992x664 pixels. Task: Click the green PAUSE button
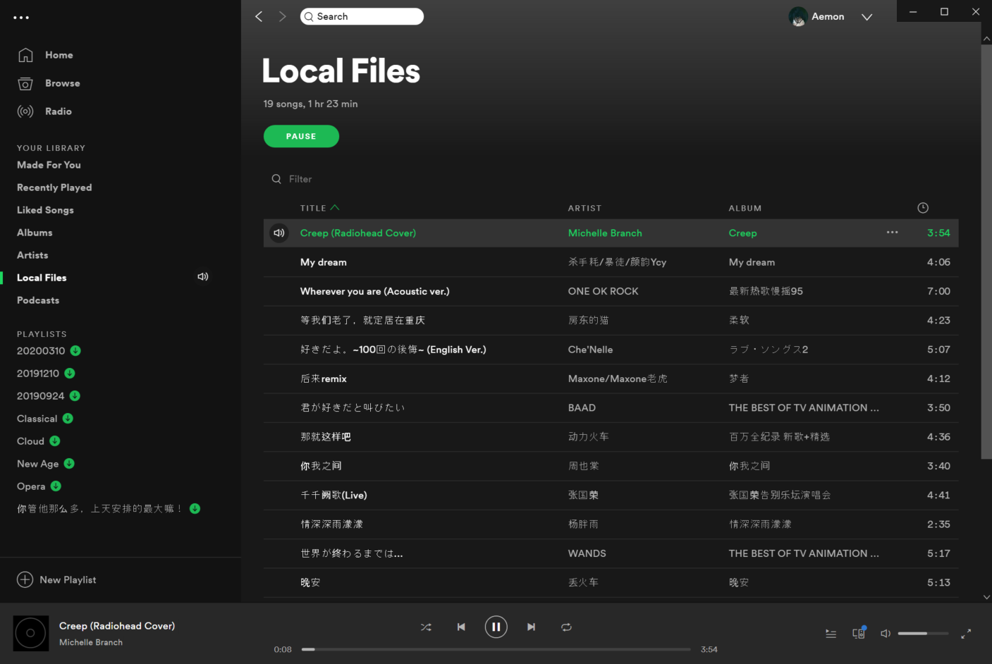point(301,137)
